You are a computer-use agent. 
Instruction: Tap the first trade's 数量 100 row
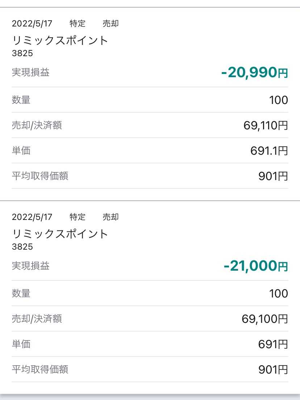[x=150, y=100]
